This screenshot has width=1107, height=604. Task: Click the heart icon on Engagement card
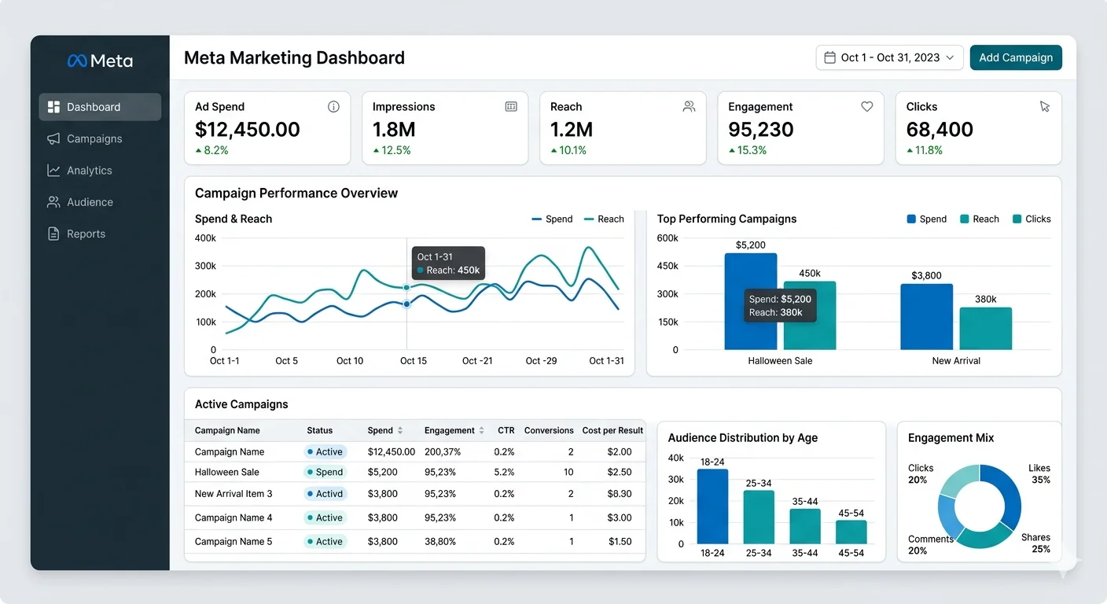coord(866,107)
